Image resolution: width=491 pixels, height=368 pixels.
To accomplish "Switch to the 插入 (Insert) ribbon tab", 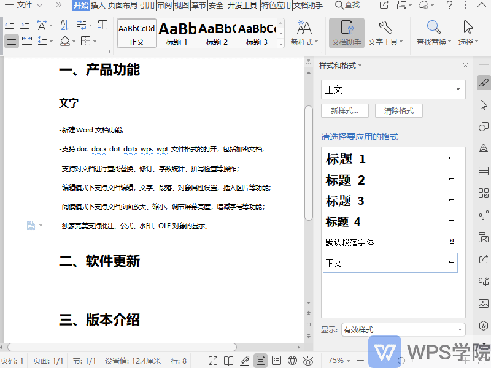I will point(99,5).
